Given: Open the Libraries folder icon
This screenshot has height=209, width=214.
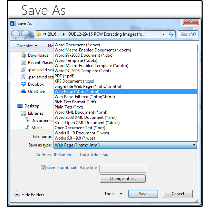Looking at the screenshot, I should 23,113.
